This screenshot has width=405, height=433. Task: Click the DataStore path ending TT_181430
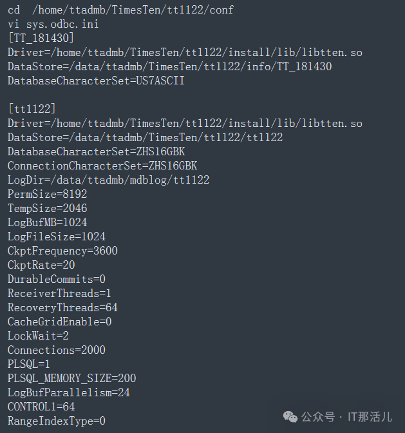tap(170, 66)
